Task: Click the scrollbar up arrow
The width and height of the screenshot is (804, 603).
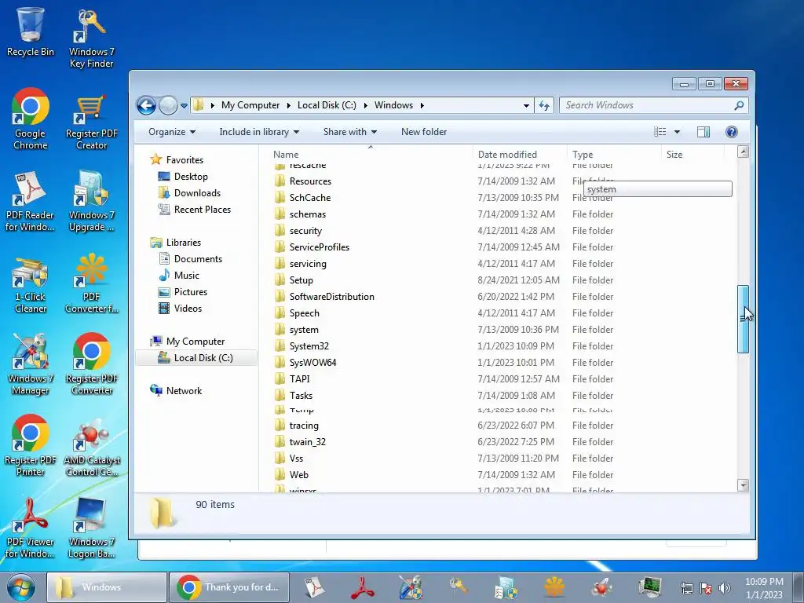Action: [x=743, y=152]
